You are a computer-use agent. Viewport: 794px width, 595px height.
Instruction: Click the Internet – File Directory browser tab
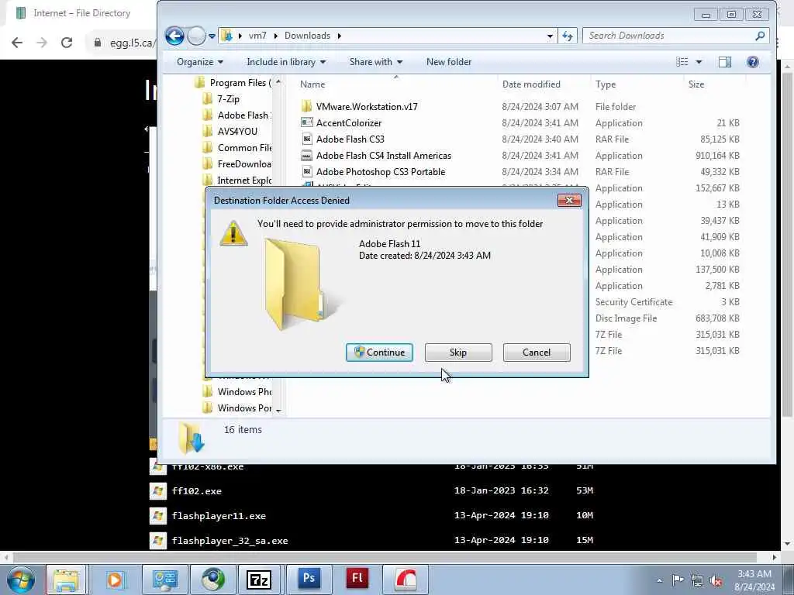[x=81, y=13]
